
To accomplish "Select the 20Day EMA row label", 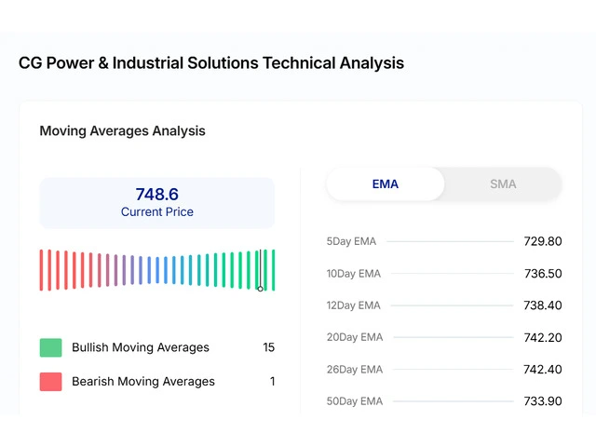I will coord(354,337).
